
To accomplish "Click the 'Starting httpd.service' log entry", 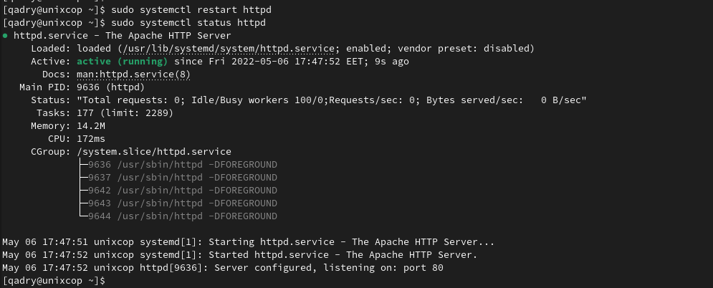I will [x=248, y=242].
